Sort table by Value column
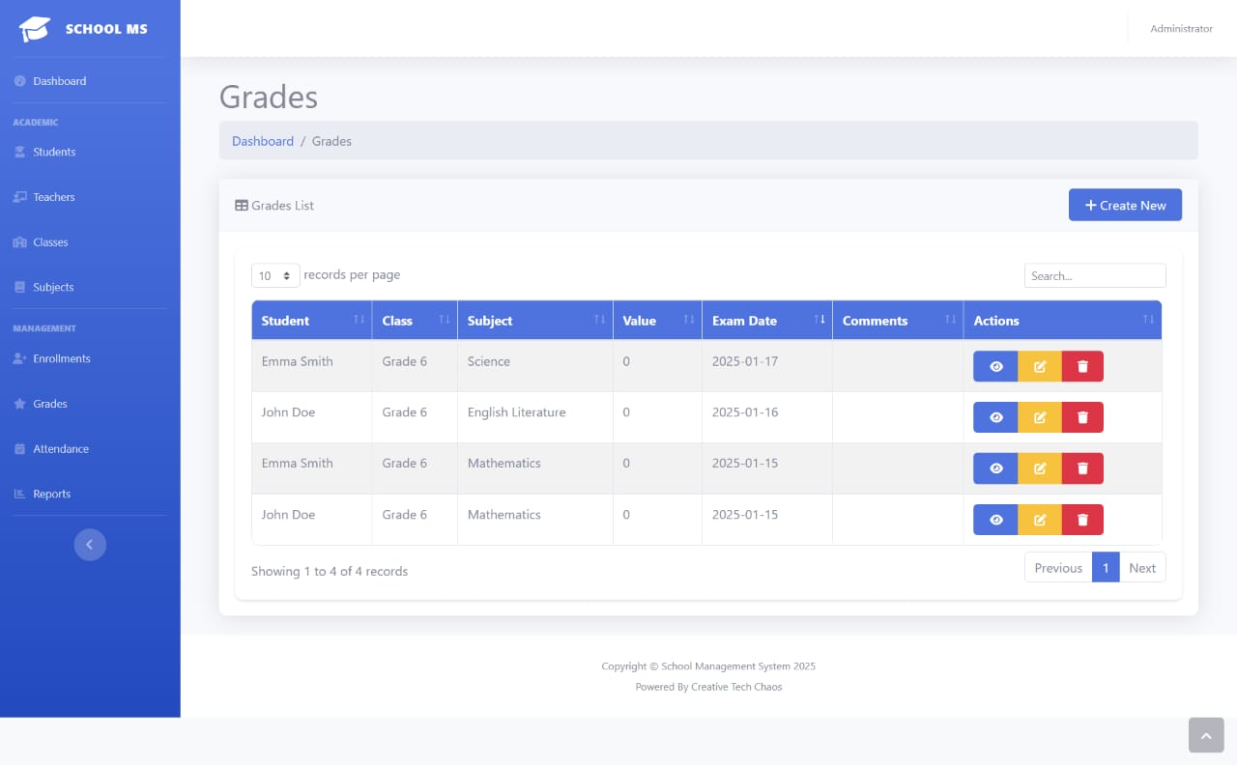The width and height of the screenshot is (1237, 765). tap(658, 321)
